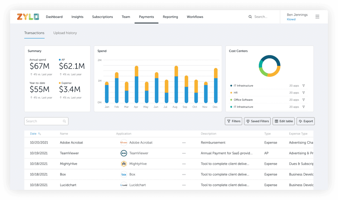Click the header Search field
The width and height of the screenshot is (338, 200).
tap(261, 17)
